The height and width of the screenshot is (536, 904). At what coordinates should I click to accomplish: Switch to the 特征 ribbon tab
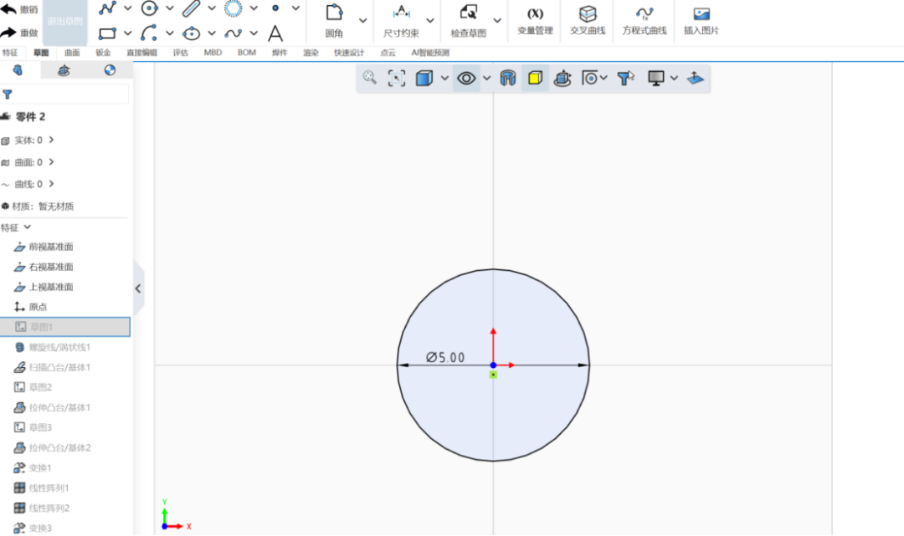pos(10,53)
